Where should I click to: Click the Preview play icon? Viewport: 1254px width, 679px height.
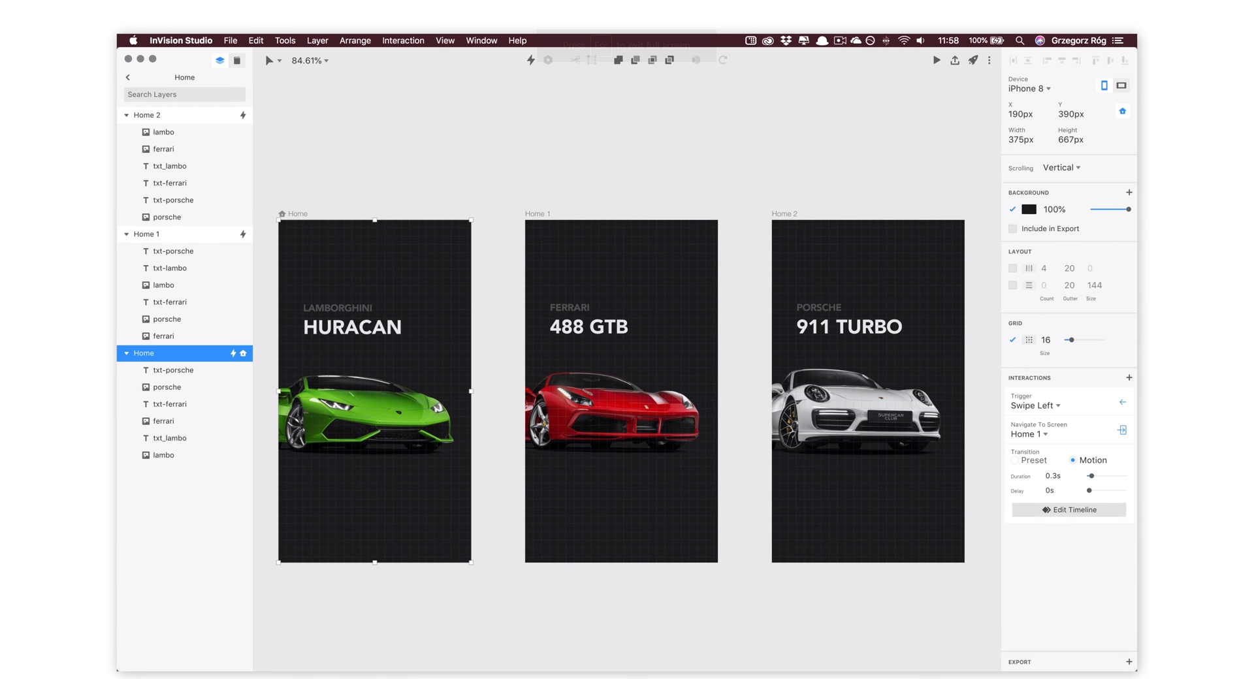coord(936,60)
